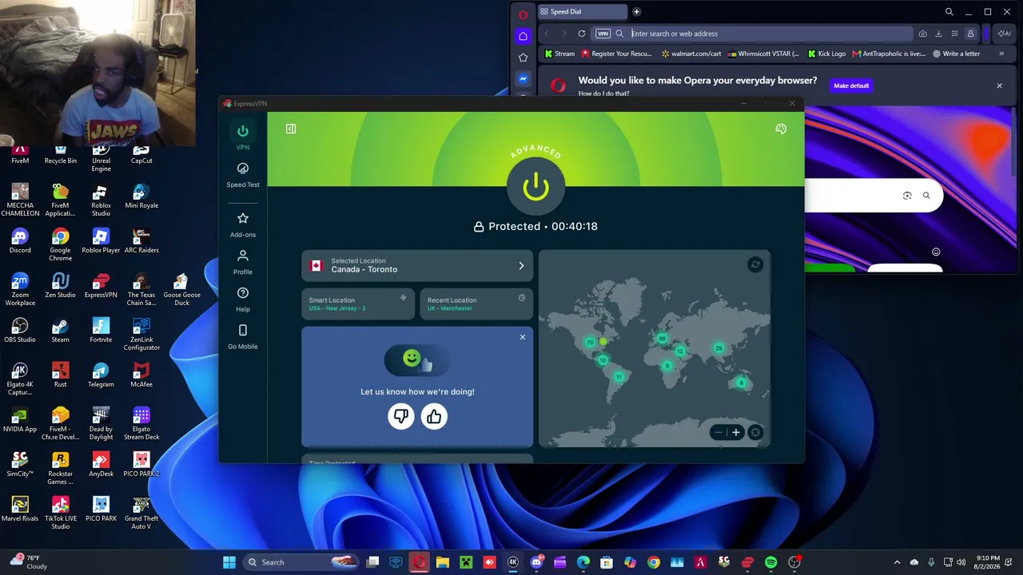Open the taskbar clock and date
The height and width of the screenshot is (575, 1023).
pyautogui.click(x=988, y=562)
